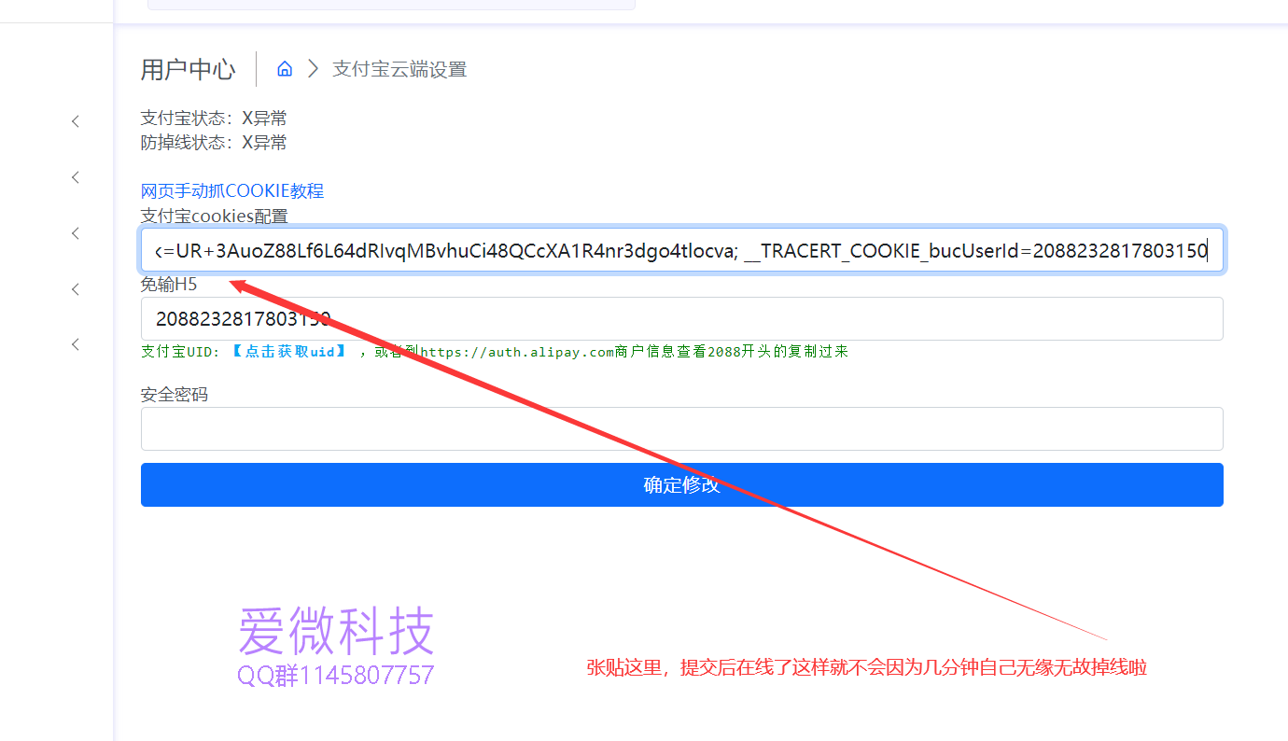Click the 免输H5 UID input field

tap(682, 319)
